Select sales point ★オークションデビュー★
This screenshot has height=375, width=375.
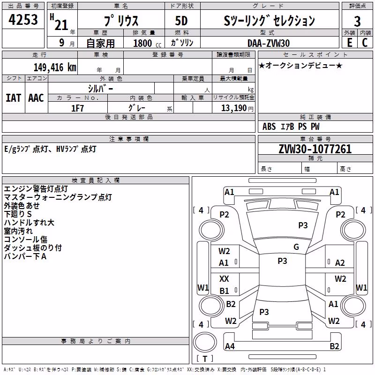point(300,65)
